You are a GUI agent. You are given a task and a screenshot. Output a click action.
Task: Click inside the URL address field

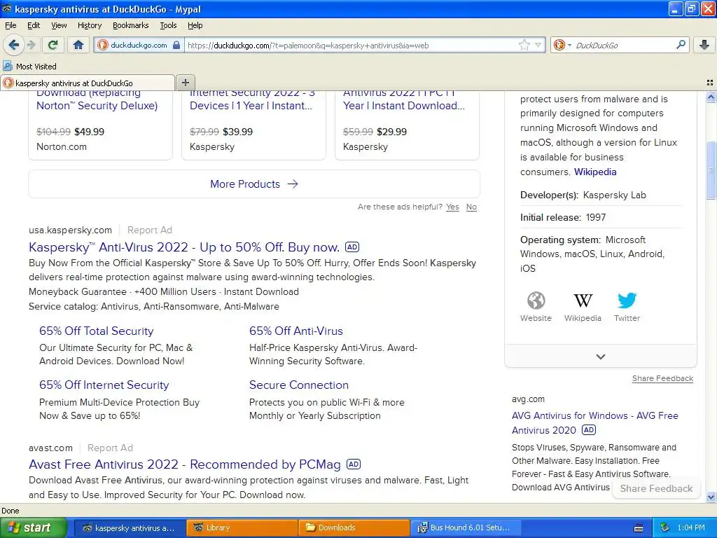352,46
